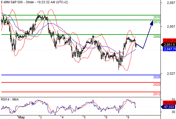This screenshot has width=176, height=119.
Task: Click the 2,067 price axis value
Action: click(x=171, y=26)
